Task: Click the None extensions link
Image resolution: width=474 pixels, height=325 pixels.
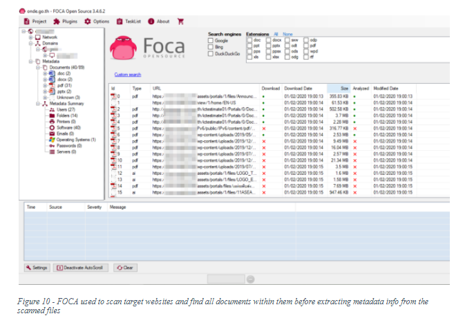Action: 287,34
